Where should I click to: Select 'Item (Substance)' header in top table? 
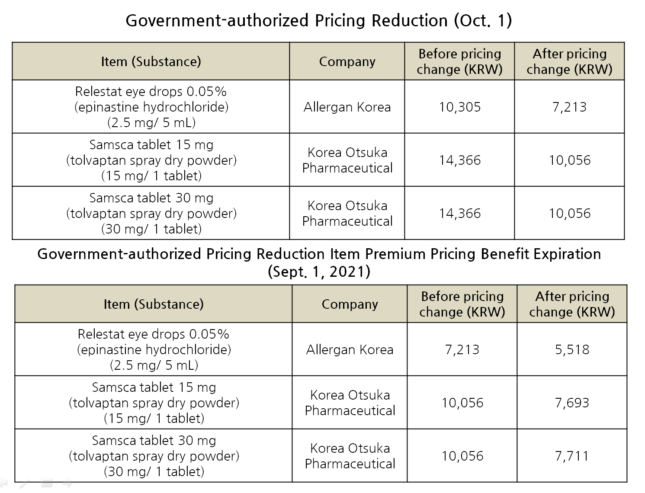click(151, 61)
